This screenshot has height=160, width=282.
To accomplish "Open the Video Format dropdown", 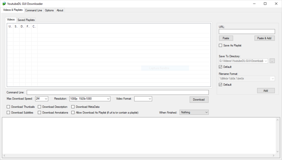I will coord(149,99).
